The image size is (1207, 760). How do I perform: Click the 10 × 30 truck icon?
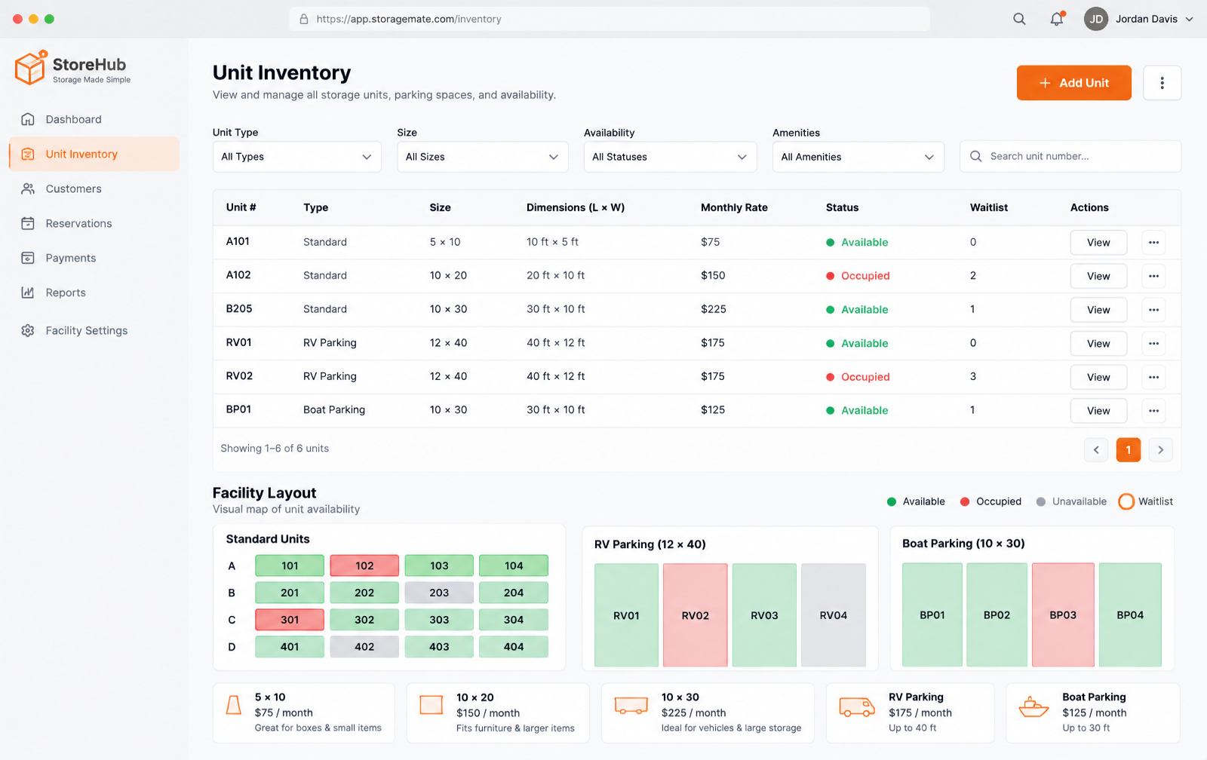(x=631, y=706)
